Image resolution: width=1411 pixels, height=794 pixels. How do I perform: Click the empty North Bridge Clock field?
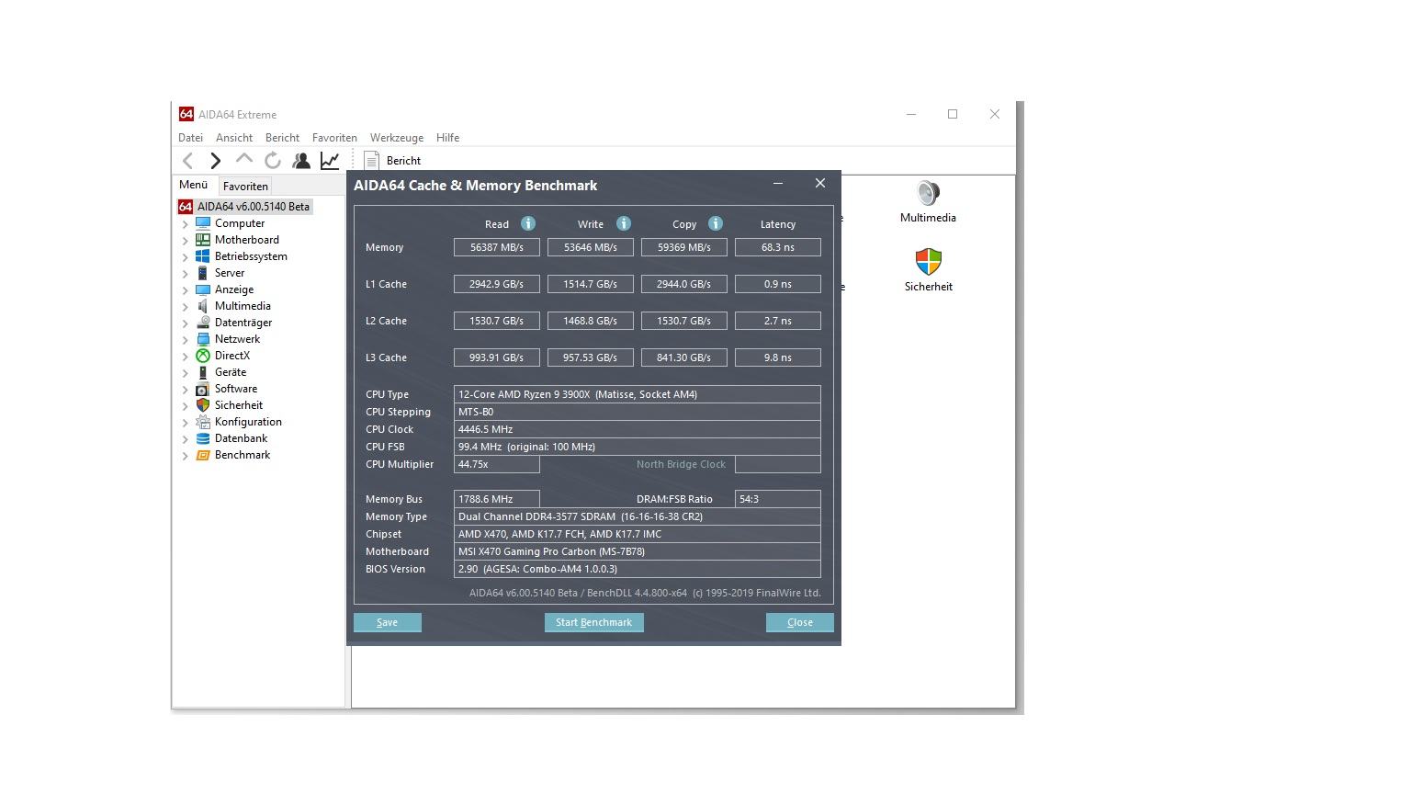point(778,464)
